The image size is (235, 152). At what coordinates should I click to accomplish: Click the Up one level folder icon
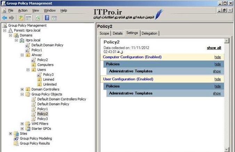pos(21,18)
